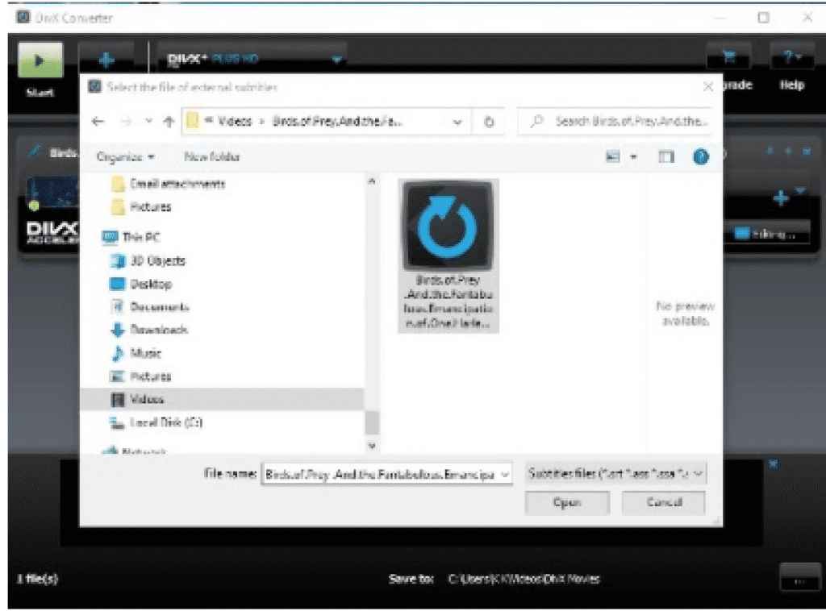Image resolution: width=826 pixels, height=611 pixels.
Task: Click the Search Birds.of.Prey field
Action: coord(615,122)
